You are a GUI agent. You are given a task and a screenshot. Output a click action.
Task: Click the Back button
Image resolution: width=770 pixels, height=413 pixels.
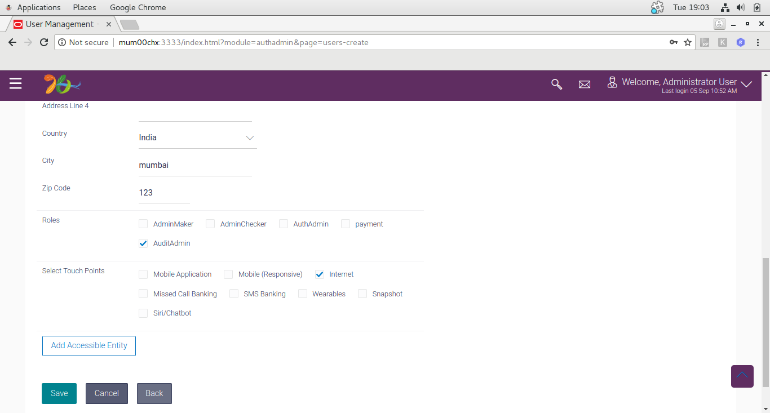pyautogui.click(x=154, y=393)
